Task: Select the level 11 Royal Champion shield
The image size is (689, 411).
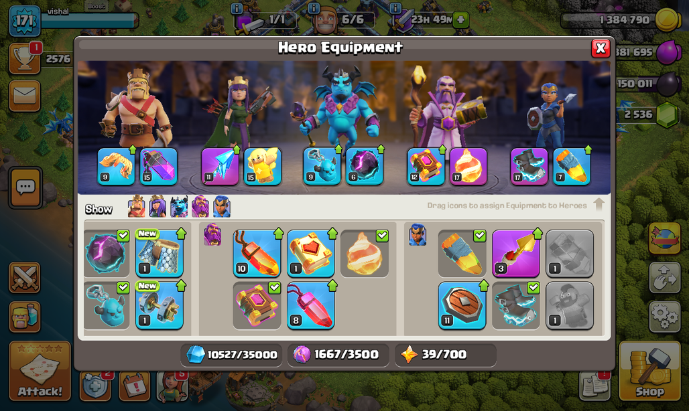Action: [462, 305]
